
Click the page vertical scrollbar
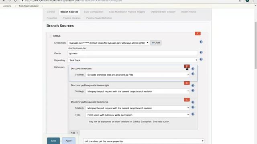(255, 45)
